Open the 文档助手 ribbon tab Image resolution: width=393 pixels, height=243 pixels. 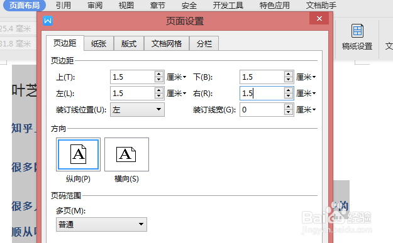[321, 5]
